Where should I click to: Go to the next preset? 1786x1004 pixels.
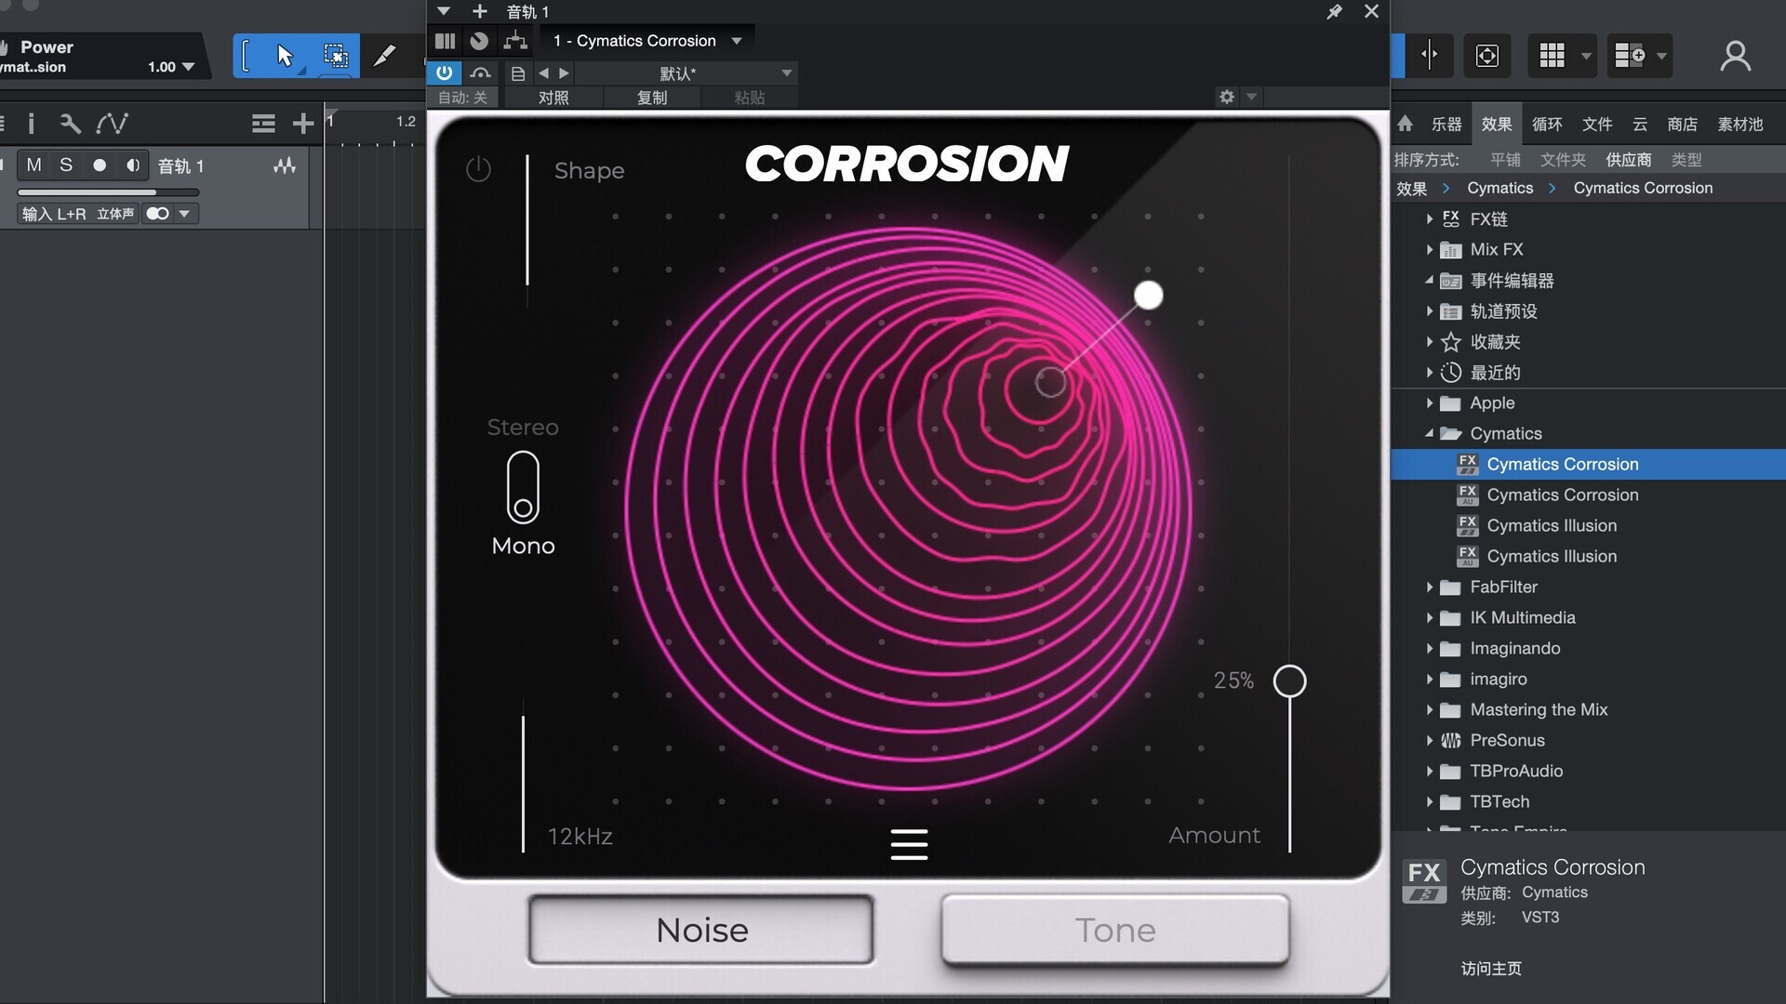coord(564,73)
